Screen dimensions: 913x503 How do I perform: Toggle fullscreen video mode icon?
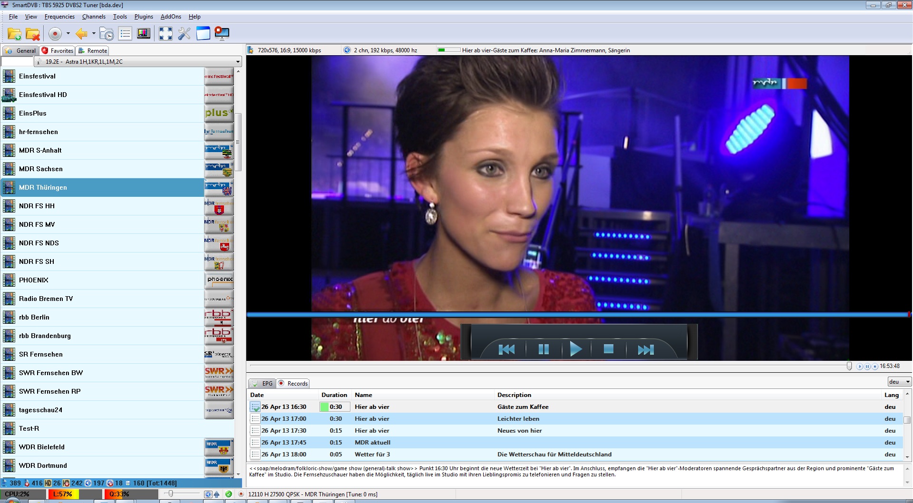(165, 34)
